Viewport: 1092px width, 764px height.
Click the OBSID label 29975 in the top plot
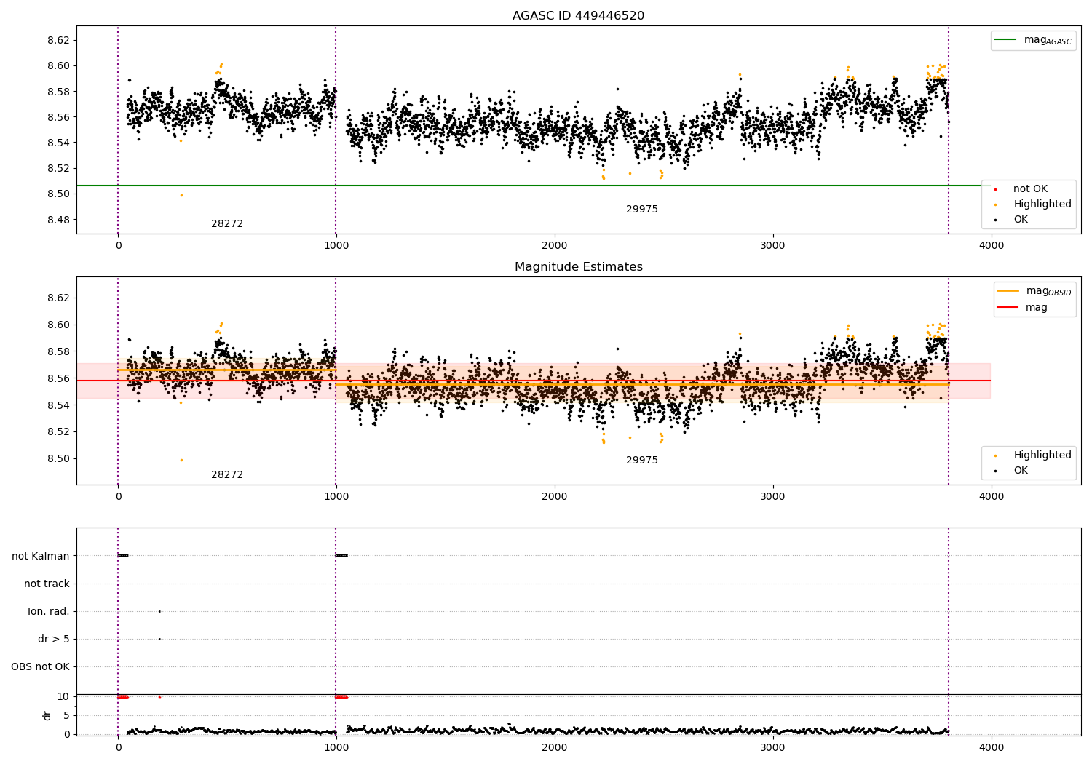tap(642, 209)
